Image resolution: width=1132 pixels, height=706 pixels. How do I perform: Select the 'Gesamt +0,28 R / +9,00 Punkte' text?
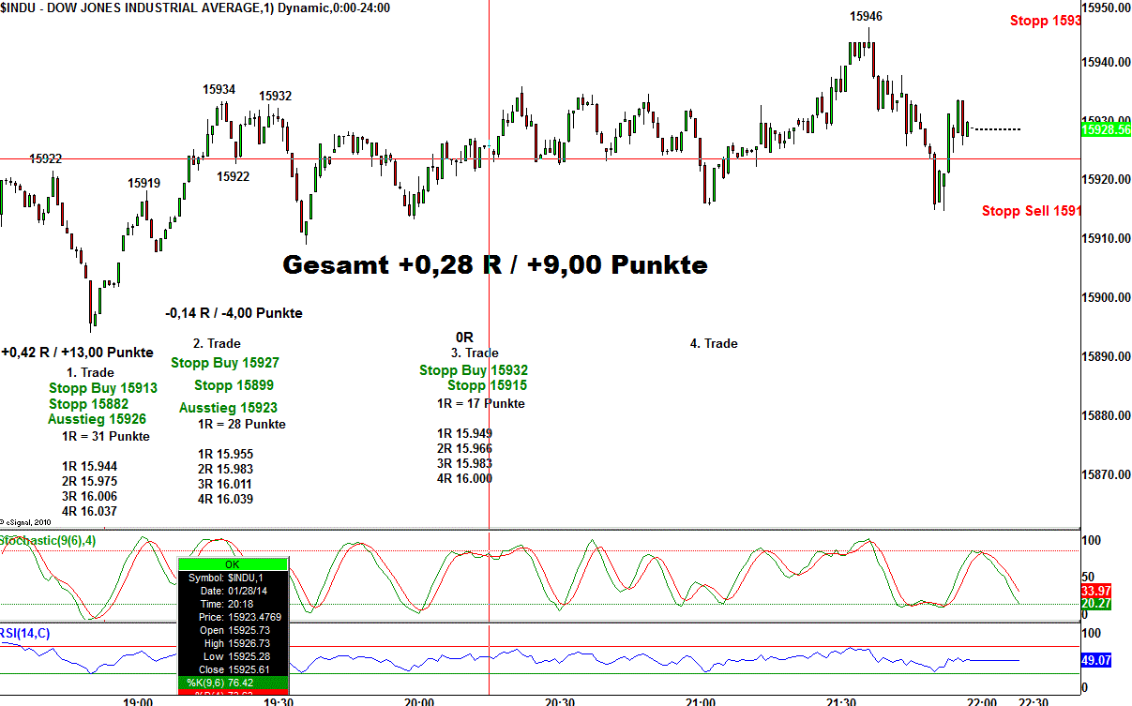494,265
